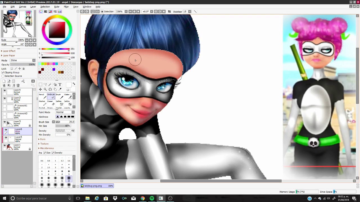The height and width of the screenshot is (202, 360).
Task: Create a new normal layer
Action: coord(4,81)
